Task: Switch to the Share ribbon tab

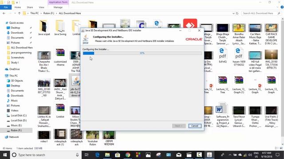Action: tap(30, 7)
